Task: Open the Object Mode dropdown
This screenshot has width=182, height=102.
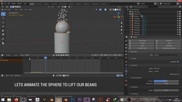Action: tap(8, 10)
